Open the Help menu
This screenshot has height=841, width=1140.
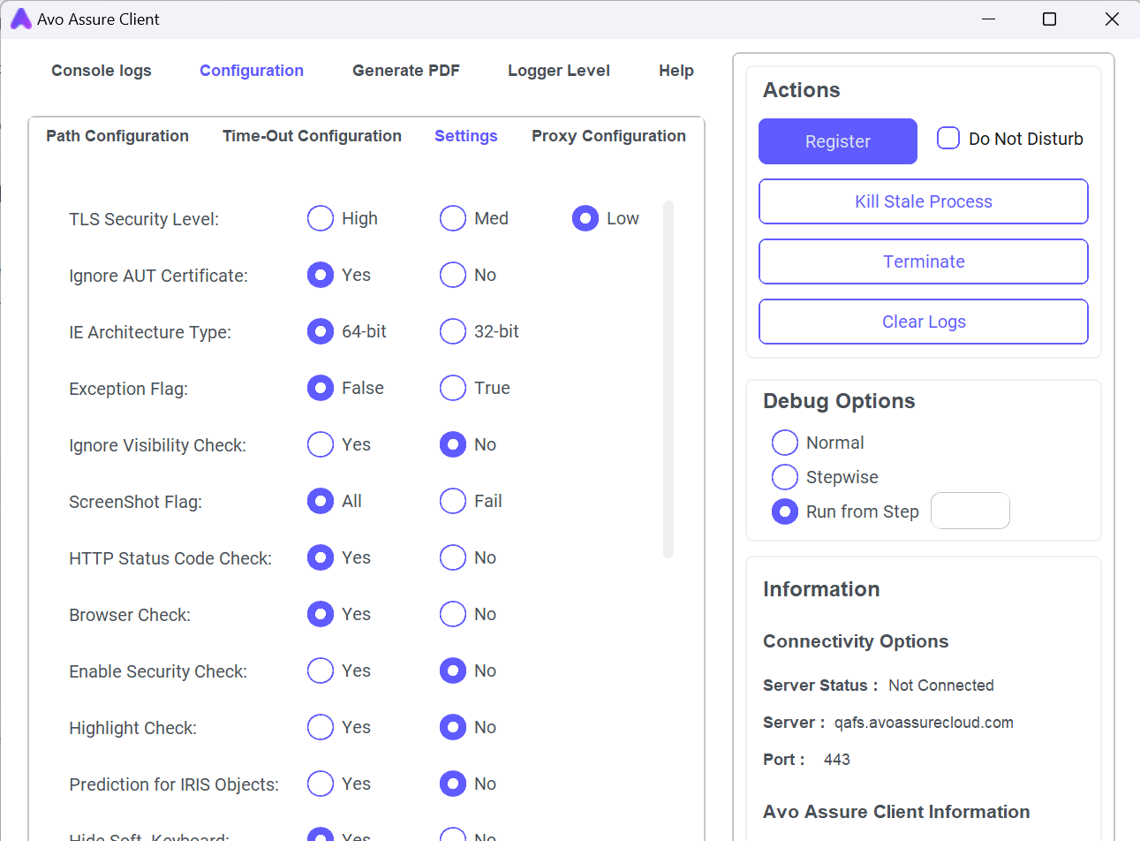676,71
